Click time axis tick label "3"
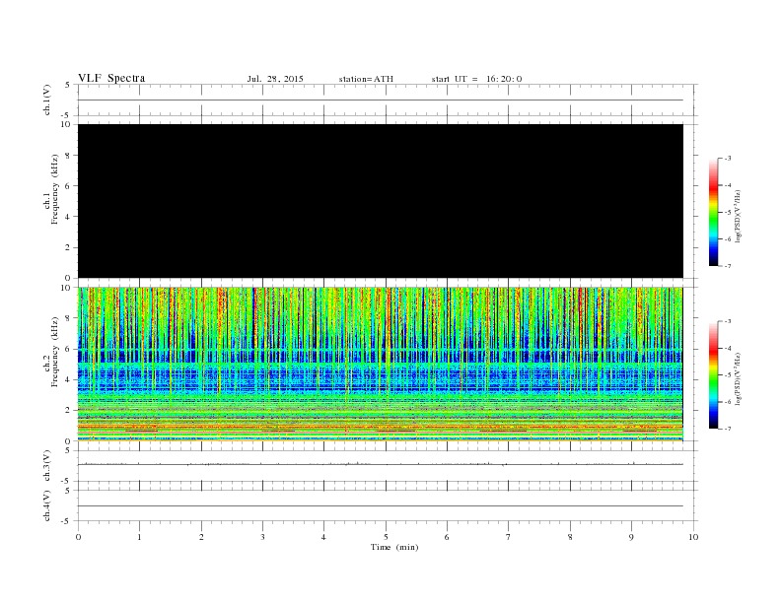The image size is (781, 603). pos(262,537)
